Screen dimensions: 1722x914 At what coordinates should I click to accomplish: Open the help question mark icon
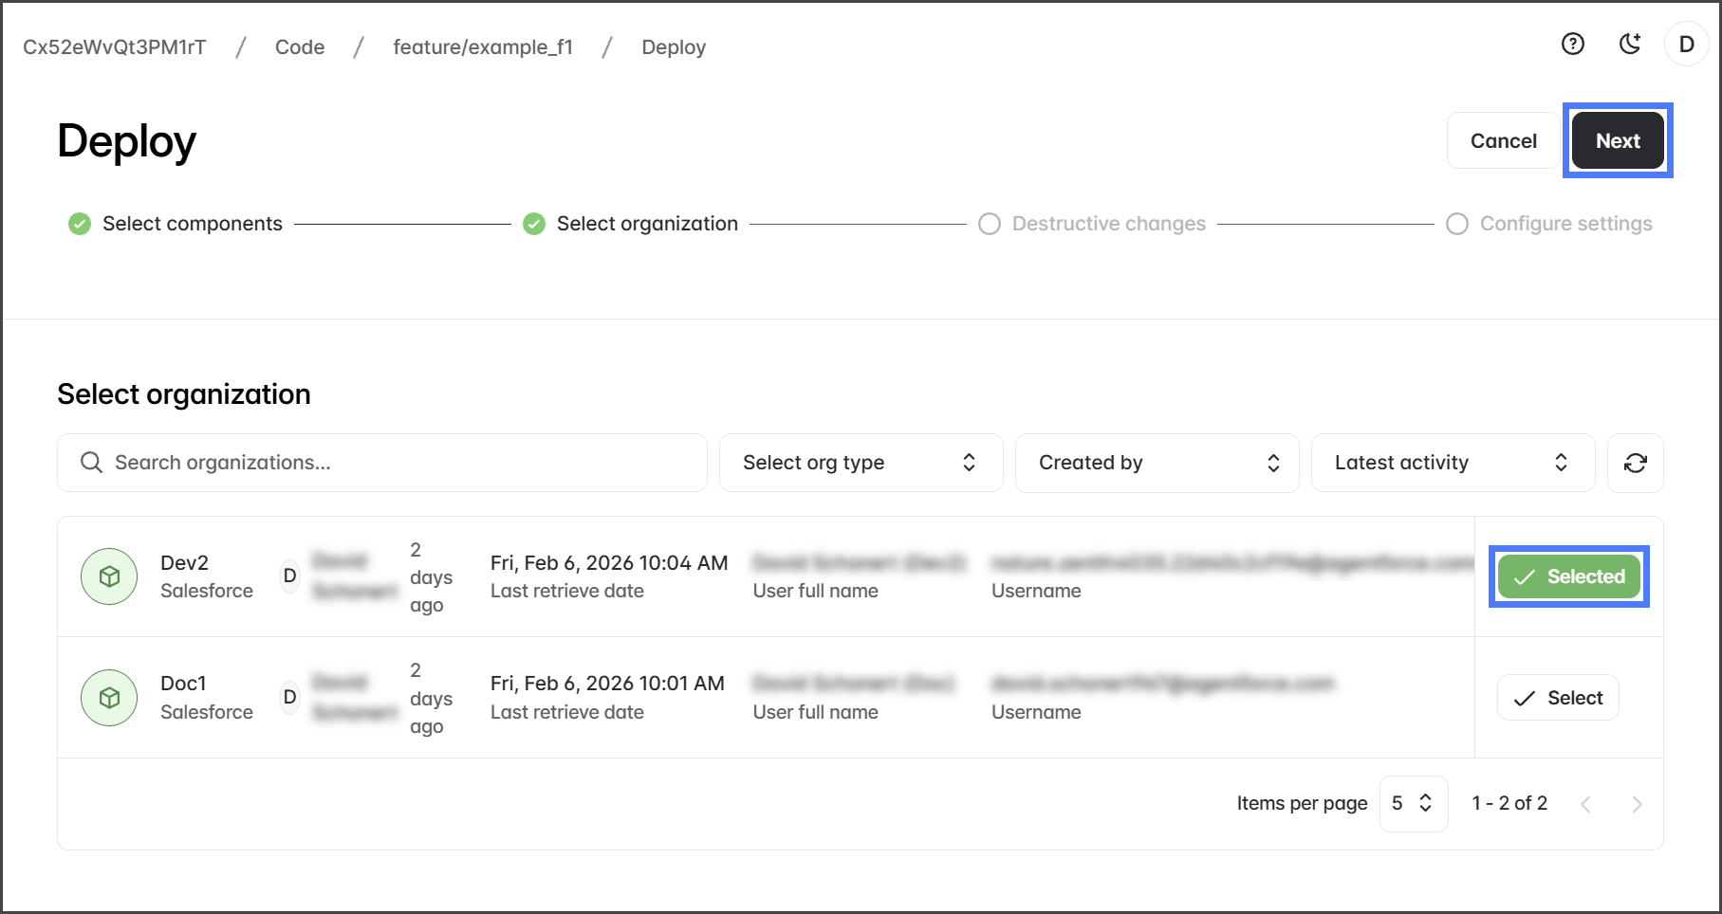click(1573, 44)
